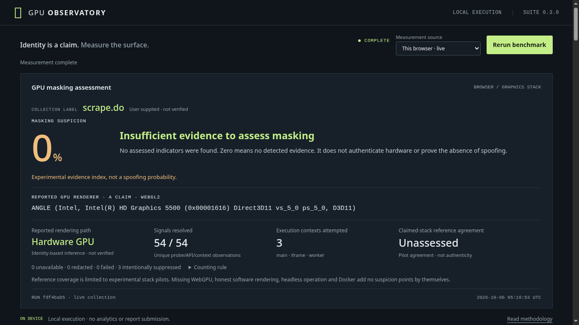This screenshot has width=579, height=325.
Task: Click the main · iframe · worker contexts text
Action: (300, 255)
